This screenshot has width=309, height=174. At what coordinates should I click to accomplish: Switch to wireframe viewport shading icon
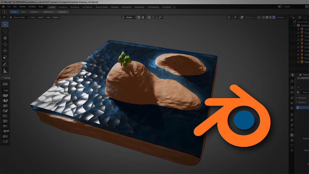tap(264, 17)
